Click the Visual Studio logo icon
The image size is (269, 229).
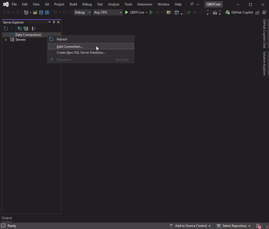(6, 4)
